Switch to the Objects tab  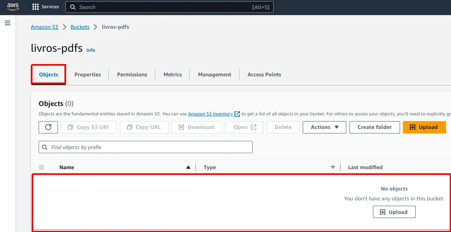(x=48, y=74)
